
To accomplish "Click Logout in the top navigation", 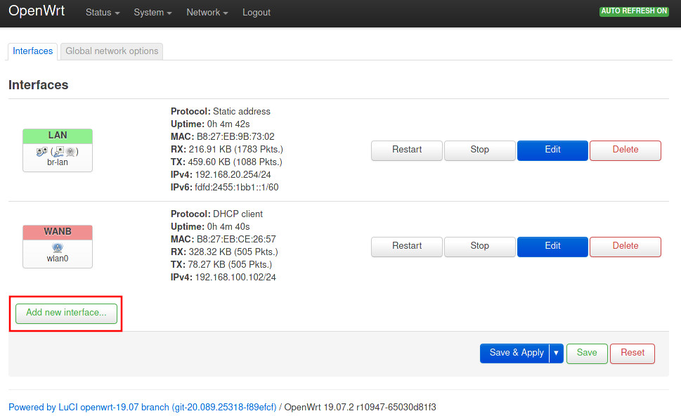I will (257, 13).
